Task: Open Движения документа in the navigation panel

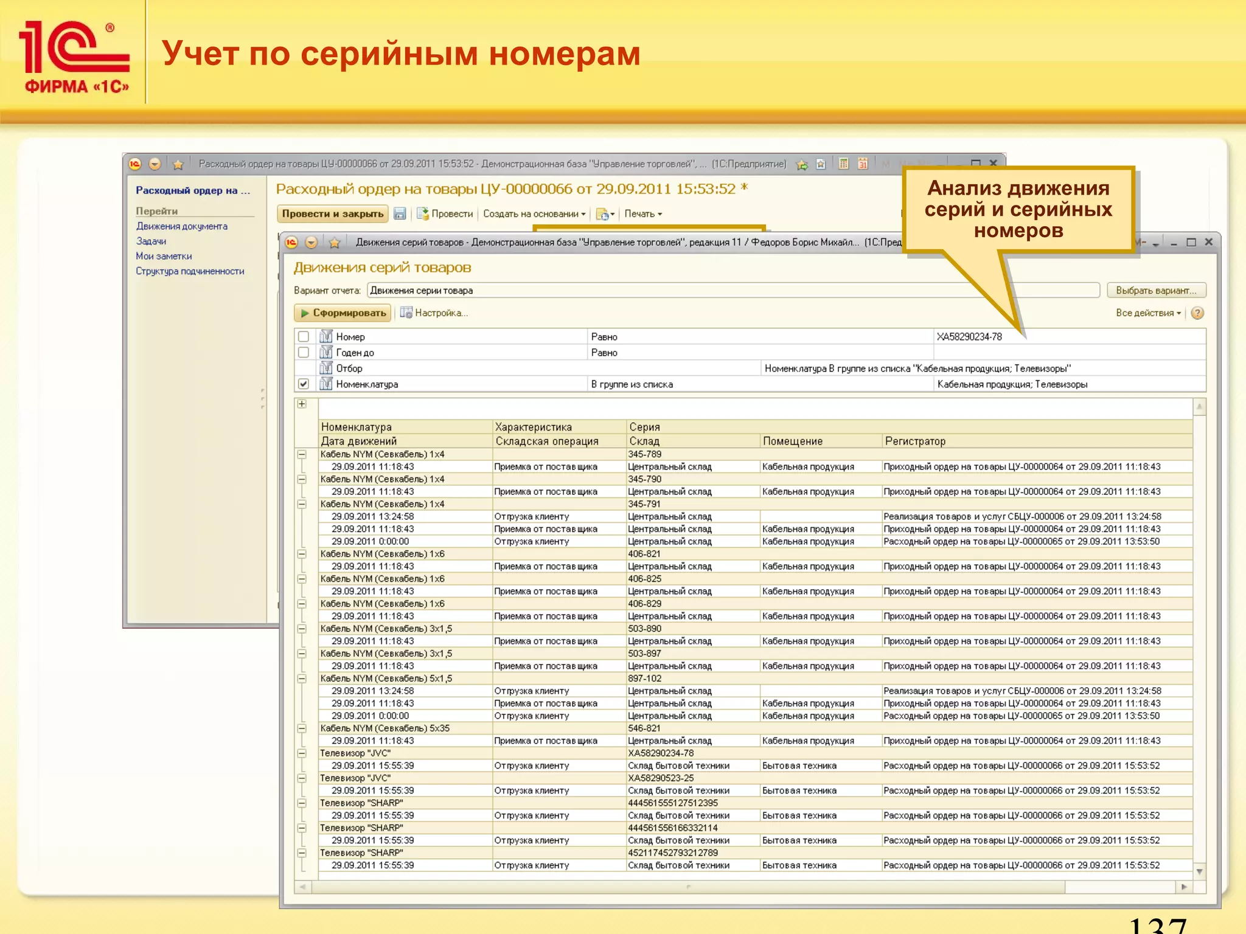Action: point(182,226)
